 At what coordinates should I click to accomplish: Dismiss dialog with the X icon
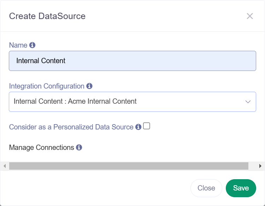(250, 16)
